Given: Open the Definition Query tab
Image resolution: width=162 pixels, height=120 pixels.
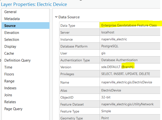Looking at the screenshot, I should (17, 61).
